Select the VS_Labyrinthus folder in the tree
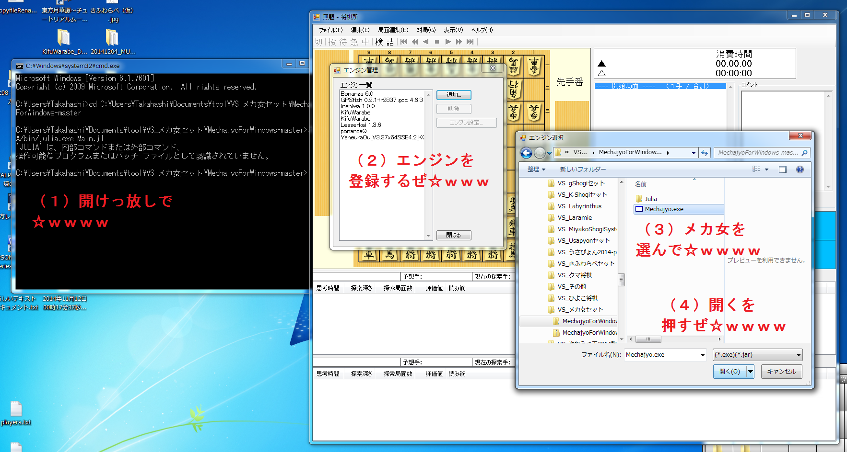This screenshot has width=847, height=452. tap(575, 206)
